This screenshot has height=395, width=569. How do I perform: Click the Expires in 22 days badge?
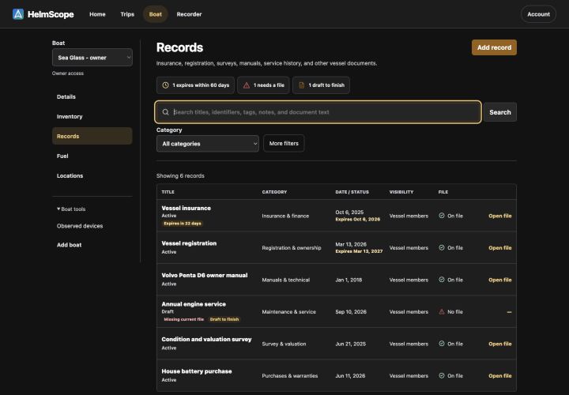183,224
